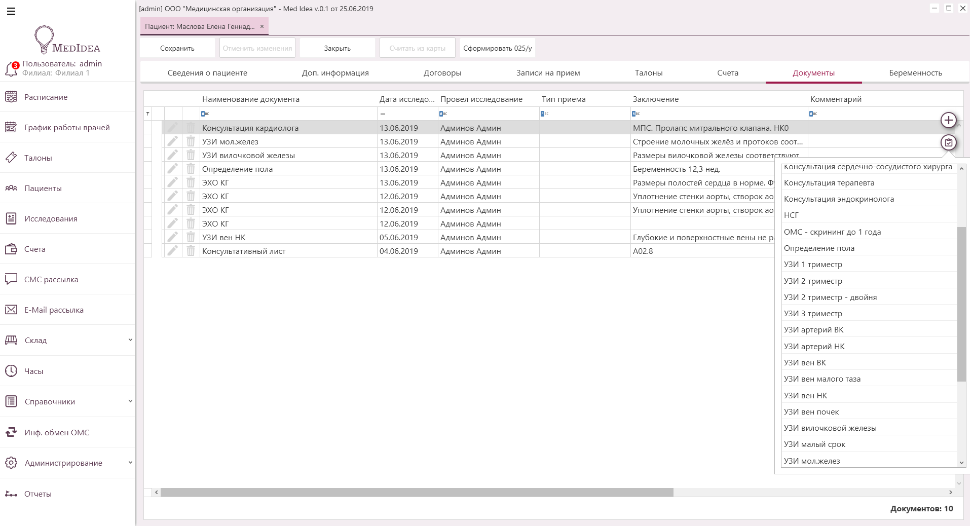
Task: Click pencil icon for Консультативный лист row
Action: [173, 251]
